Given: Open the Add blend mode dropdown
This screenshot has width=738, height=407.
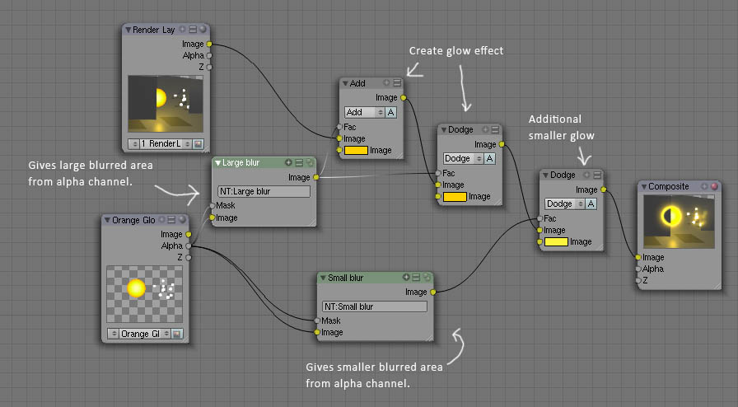Looking at the screenshot, I should [x=365, y=112].
